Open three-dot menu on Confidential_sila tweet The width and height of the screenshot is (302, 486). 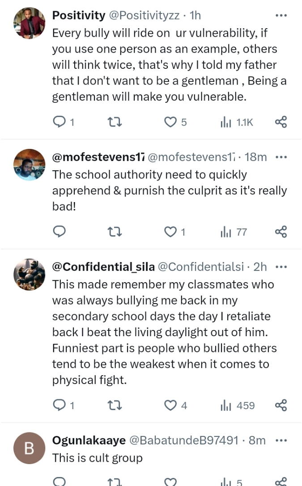click(x=281, y=267)
